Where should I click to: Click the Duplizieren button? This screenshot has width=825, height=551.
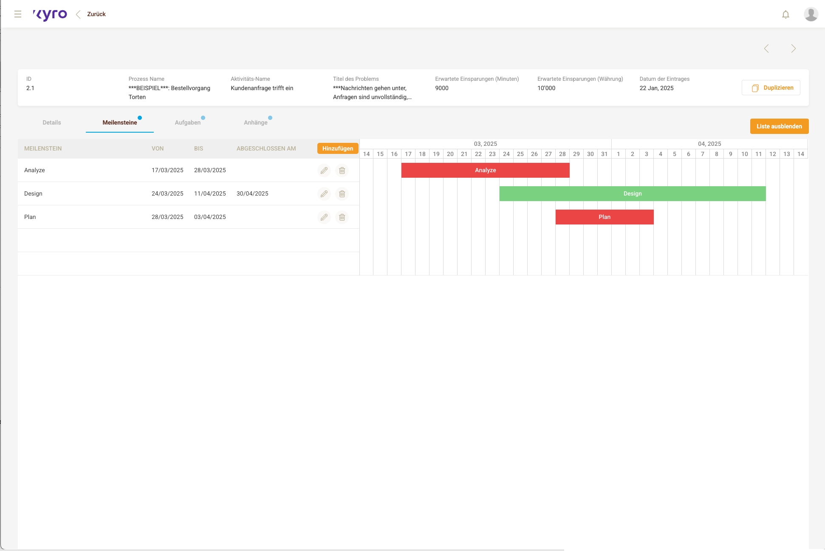coord(771,88)
